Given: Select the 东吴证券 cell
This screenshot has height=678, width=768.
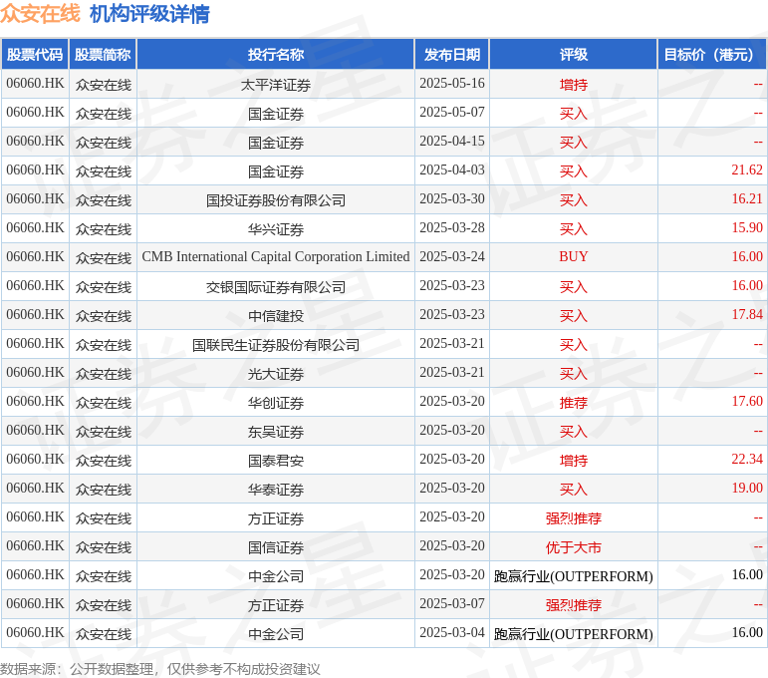Looking at the screenshot, I should coord(276,432).
